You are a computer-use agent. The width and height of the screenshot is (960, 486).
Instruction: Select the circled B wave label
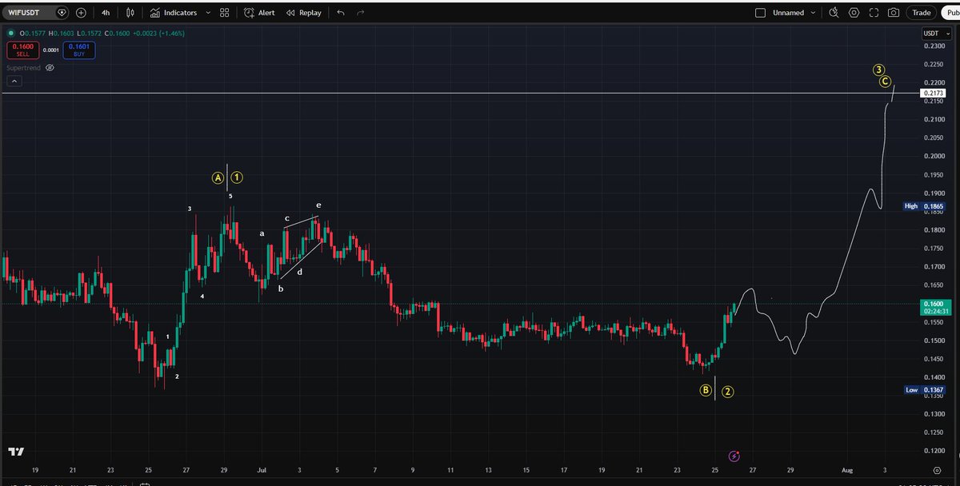coord(706,390)
